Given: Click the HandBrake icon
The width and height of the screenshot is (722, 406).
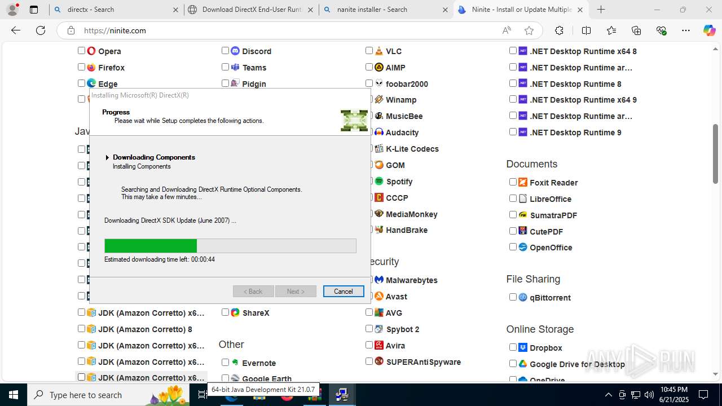Looking at the screenshot, I should coord(379,230).
